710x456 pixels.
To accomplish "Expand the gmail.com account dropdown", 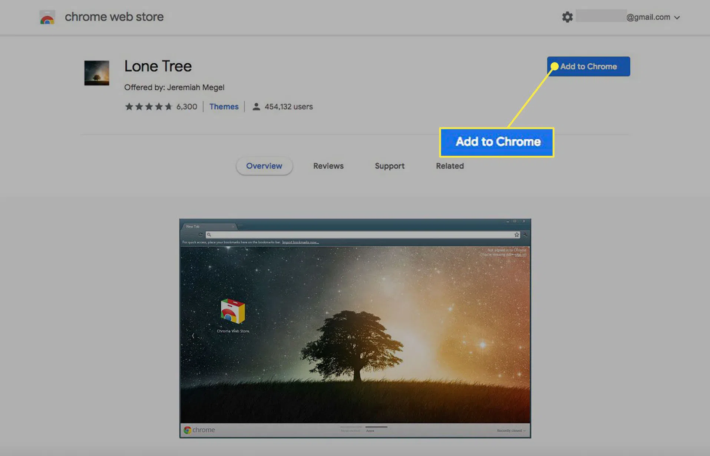I will point(677,17).
